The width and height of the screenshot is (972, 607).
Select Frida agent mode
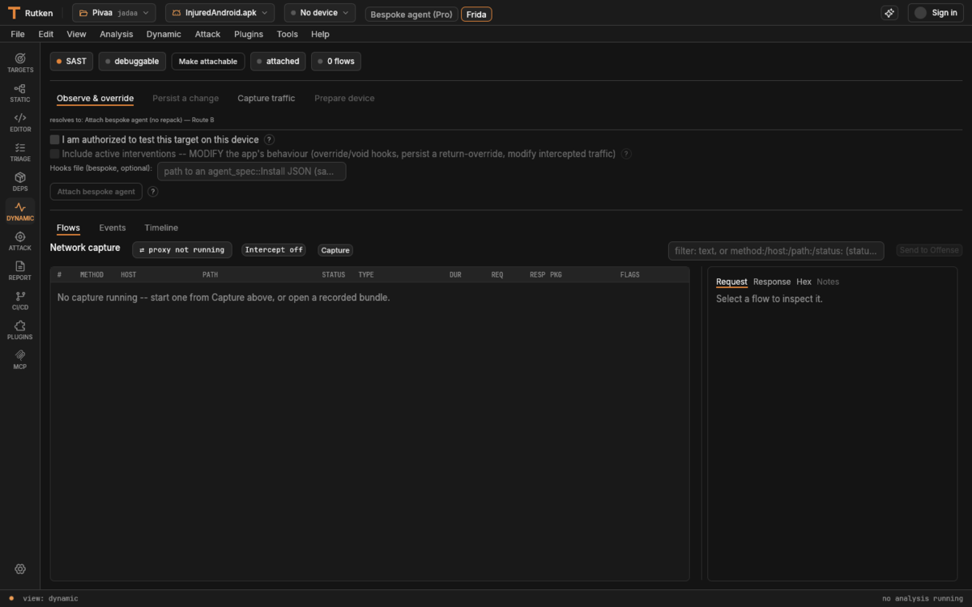tap(476, 15)
